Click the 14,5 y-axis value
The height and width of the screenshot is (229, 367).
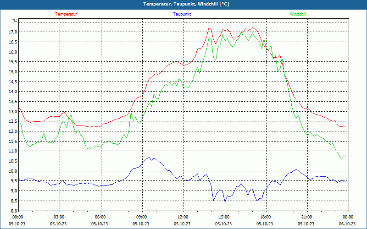13,82
